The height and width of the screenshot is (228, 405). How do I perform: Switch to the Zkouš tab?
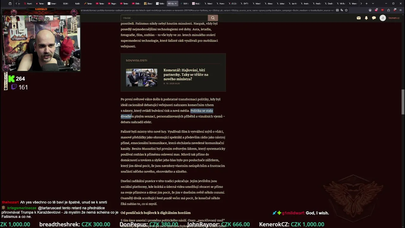point(148,3)
